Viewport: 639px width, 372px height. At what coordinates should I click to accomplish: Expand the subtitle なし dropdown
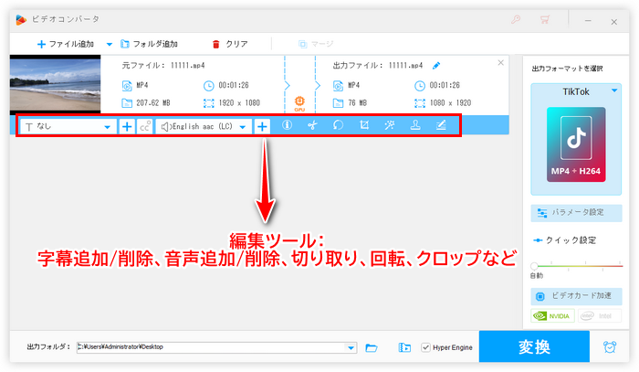tap(107, 127)
